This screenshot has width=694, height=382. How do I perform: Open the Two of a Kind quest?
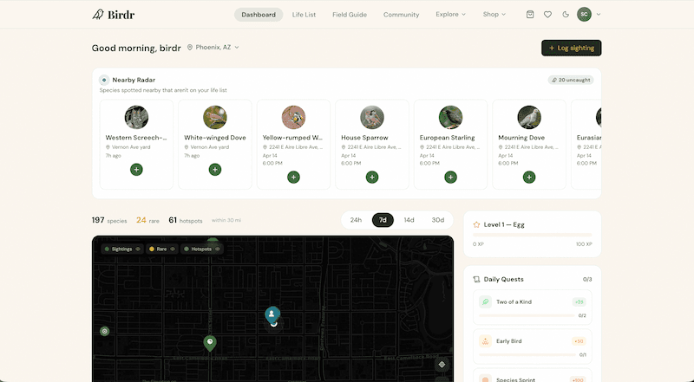[x=532, y=308]
